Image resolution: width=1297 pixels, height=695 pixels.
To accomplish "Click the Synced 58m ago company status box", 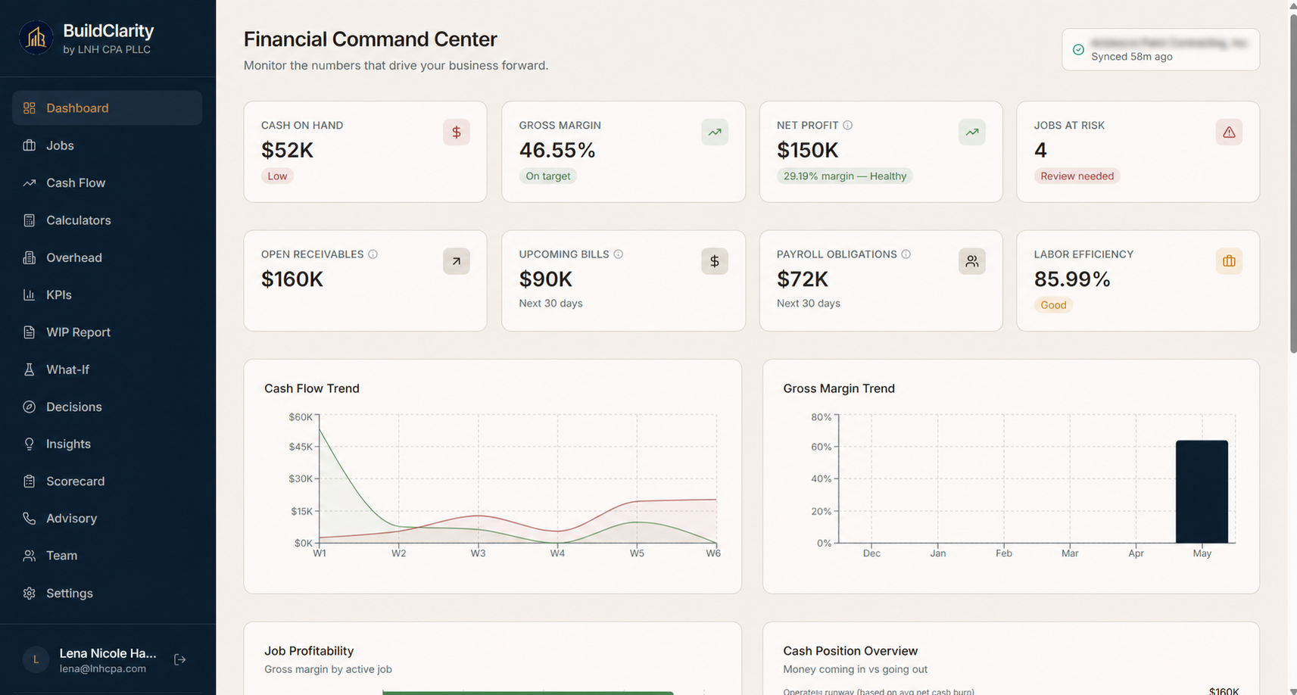I will 1161,50.
